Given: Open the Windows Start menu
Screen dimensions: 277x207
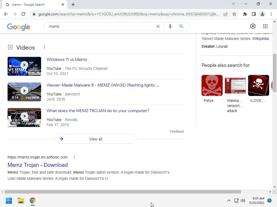Looking at the screenshot, I should (9, 201).
